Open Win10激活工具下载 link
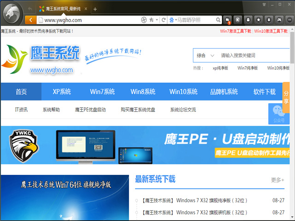295x221 pixels. tap(271, 31)
